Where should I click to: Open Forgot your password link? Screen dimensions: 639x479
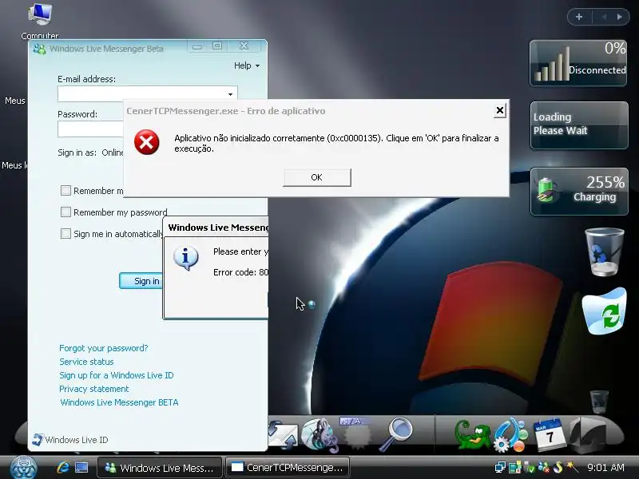(104, 348)
